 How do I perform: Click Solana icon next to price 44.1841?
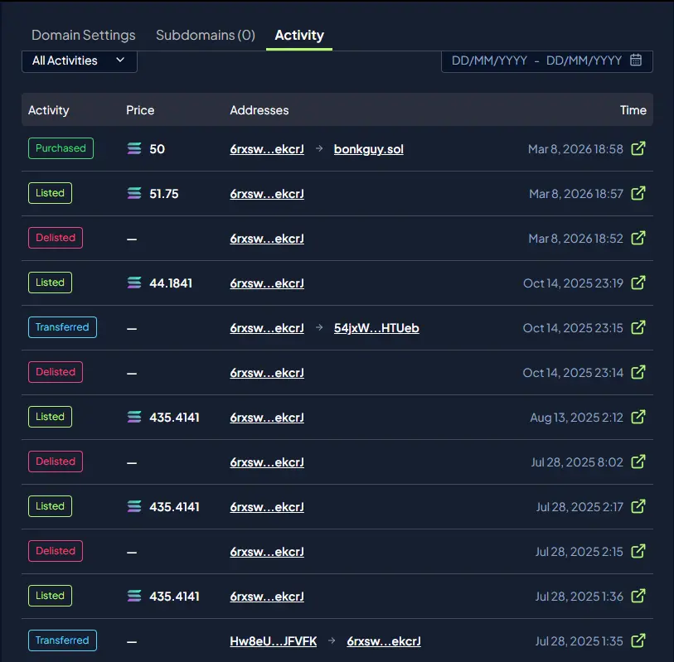click(134, 283)
